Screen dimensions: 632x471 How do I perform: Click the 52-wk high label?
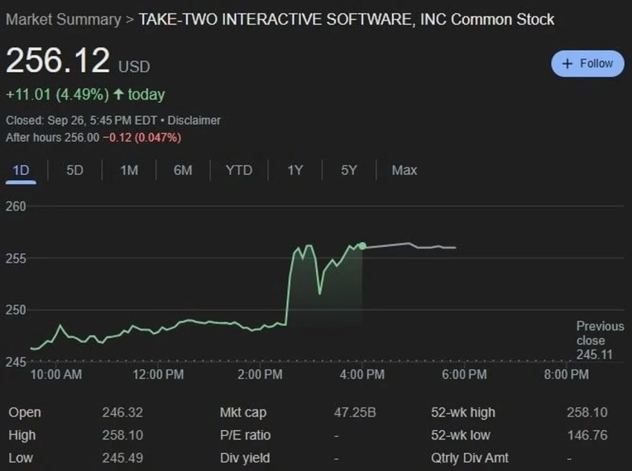point(462,412)
